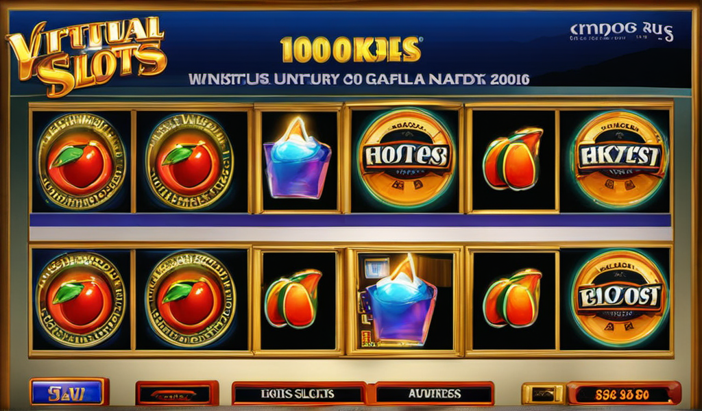The image size is (702, 411).
Task: Click the purple bar between reel rows
Action: [350, 220]
